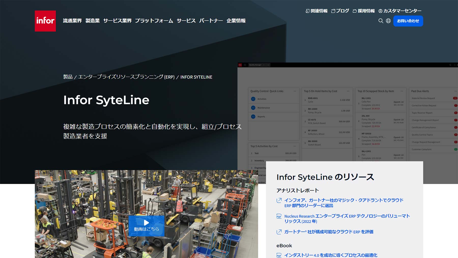
Task: Open the 製造業 menu
Action: pyautogui.click(x=93, y=21)
